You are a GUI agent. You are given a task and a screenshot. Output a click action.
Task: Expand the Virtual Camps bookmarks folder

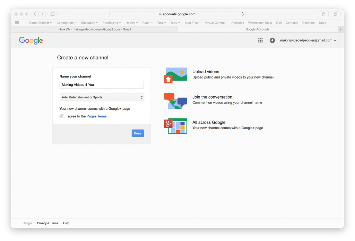tap(216, 23)
